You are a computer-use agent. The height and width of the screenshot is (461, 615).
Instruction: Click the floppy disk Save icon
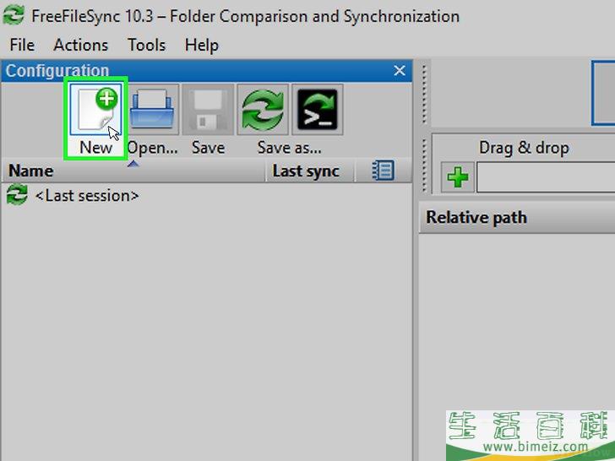(x=208, y=110)
